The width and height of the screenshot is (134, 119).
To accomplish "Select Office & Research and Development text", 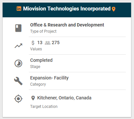I will (67, 25).
